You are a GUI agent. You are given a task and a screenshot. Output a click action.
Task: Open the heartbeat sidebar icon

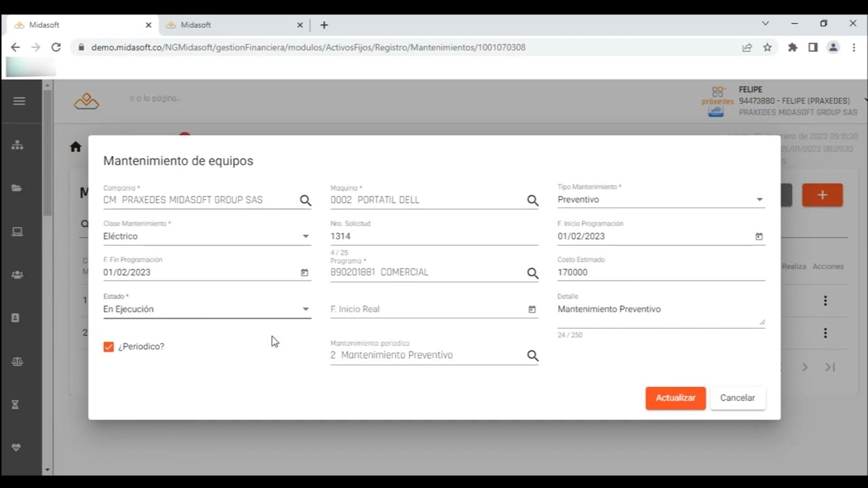[x=17, y=447]
